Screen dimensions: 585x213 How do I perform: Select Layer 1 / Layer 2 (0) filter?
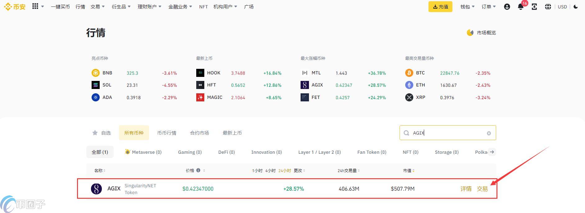click(x=320, y=152)
